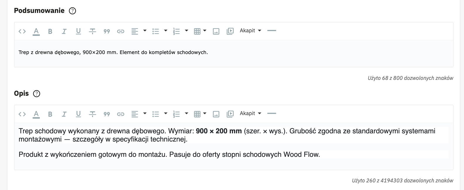This screenshot has height=190, width=464.
Task: Insert image in Podsumowanie editor
Action: (216, 31)
